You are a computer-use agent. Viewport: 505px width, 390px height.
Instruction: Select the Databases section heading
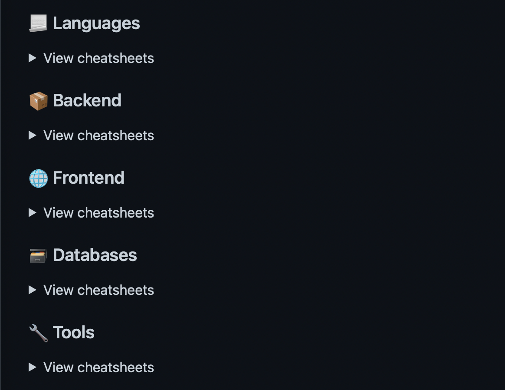pos(95,255)
